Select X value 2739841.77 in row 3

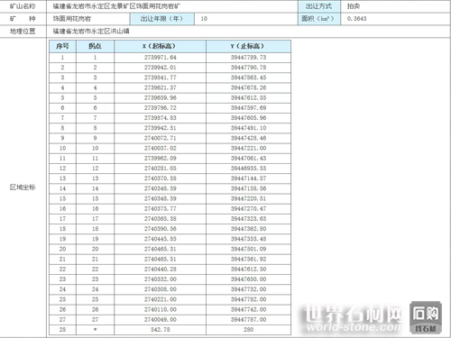coord(161,78)
